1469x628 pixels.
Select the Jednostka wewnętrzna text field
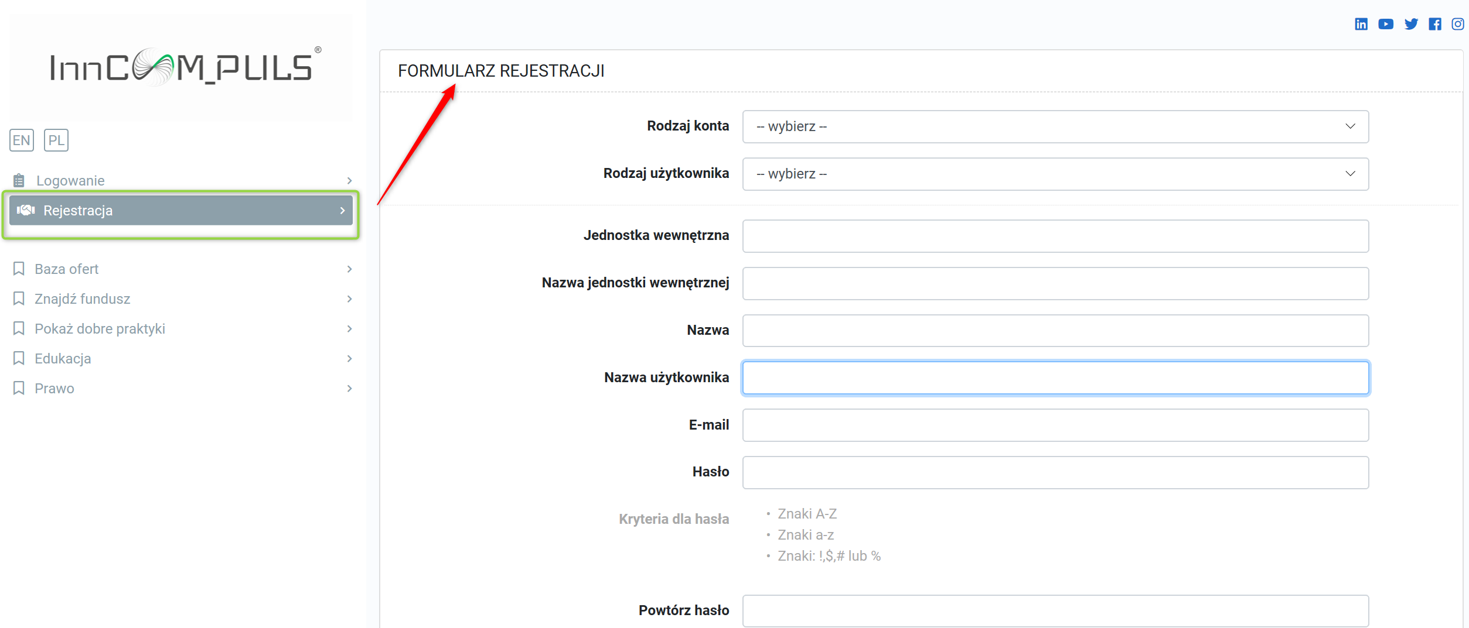click(x=1055, y=236)
